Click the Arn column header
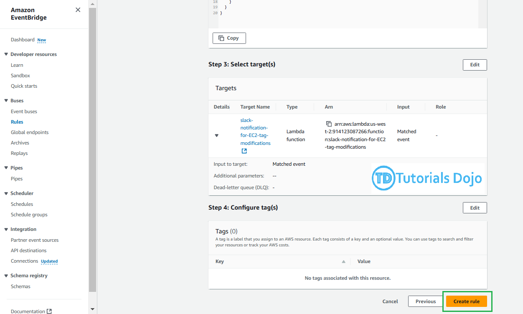 point(329,107)
